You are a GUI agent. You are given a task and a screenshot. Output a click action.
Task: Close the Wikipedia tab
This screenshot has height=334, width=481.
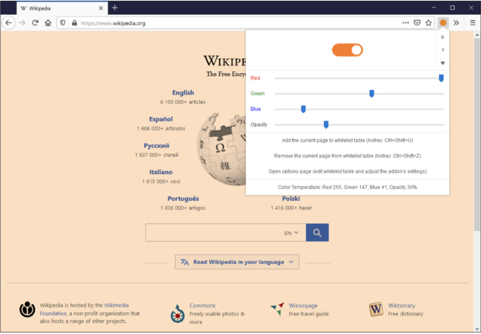tap(101, 8)
